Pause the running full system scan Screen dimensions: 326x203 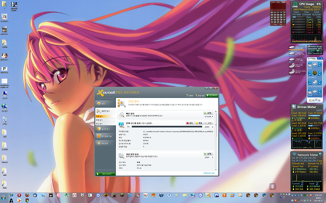[199, 123]
